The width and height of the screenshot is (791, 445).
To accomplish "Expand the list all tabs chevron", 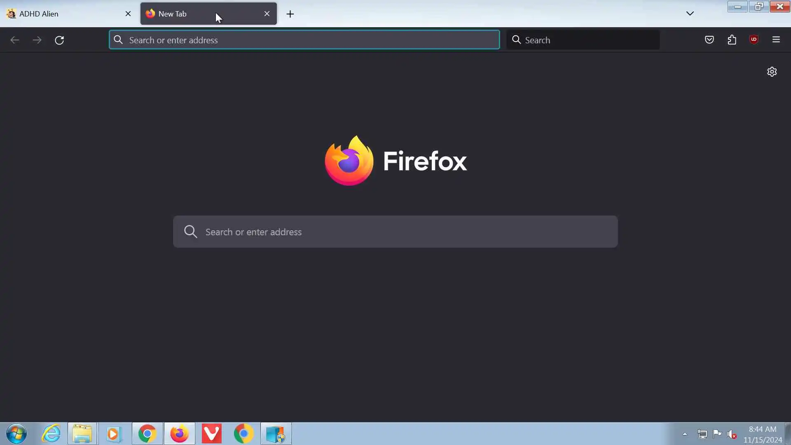I will [690, 14].
